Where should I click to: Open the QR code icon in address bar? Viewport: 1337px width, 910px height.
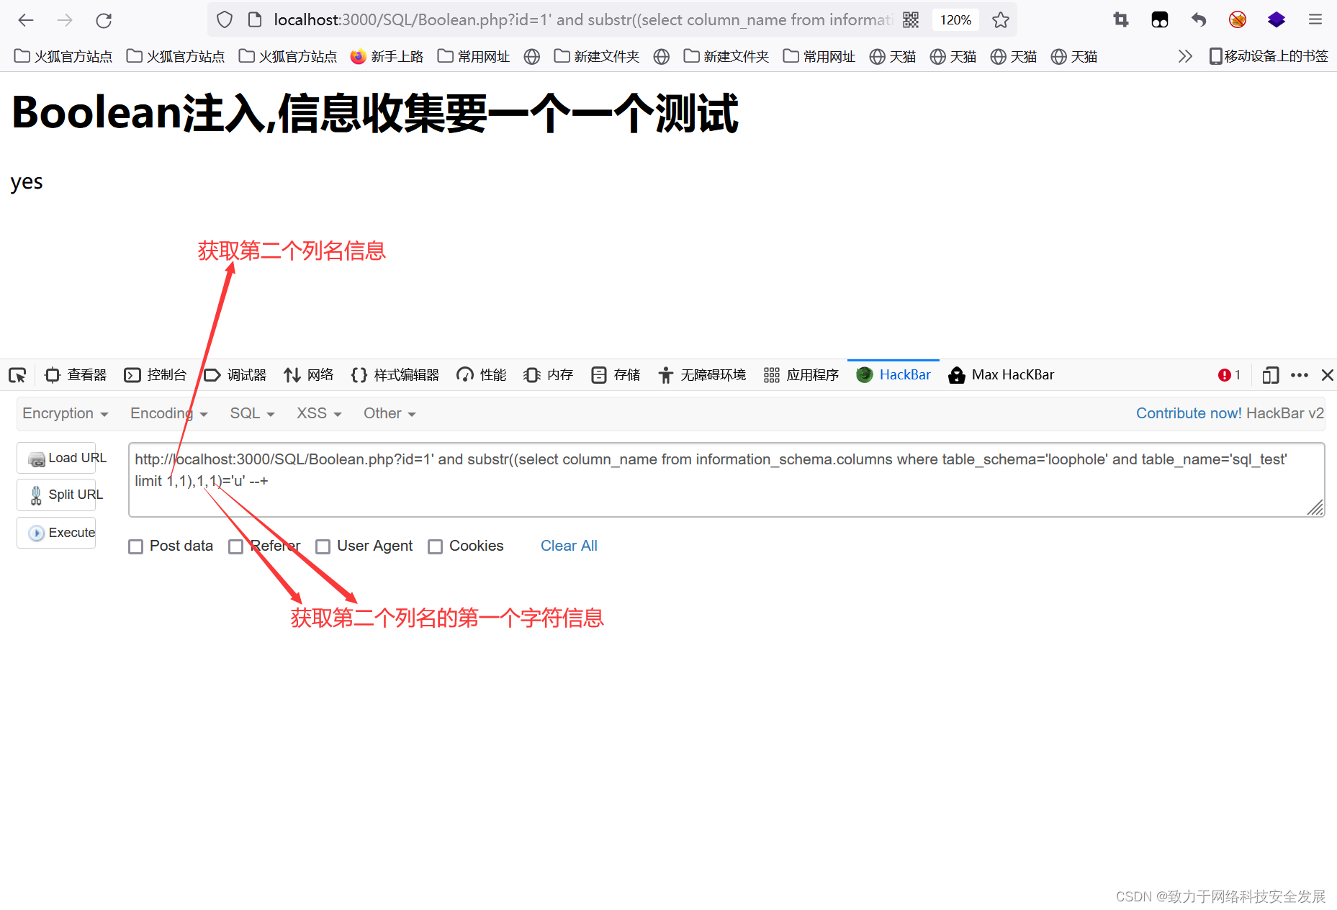click(x=911, y=20)
